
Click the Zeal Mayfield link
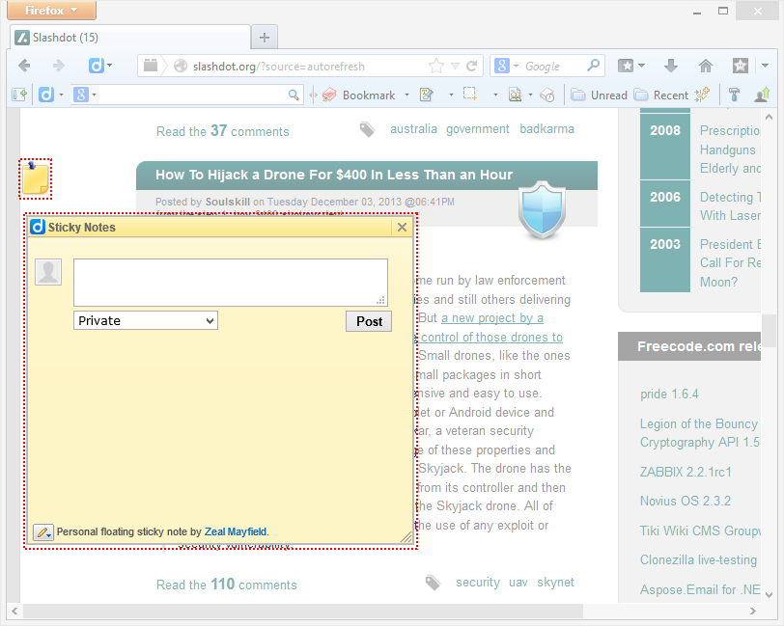(x=235, y=531)
